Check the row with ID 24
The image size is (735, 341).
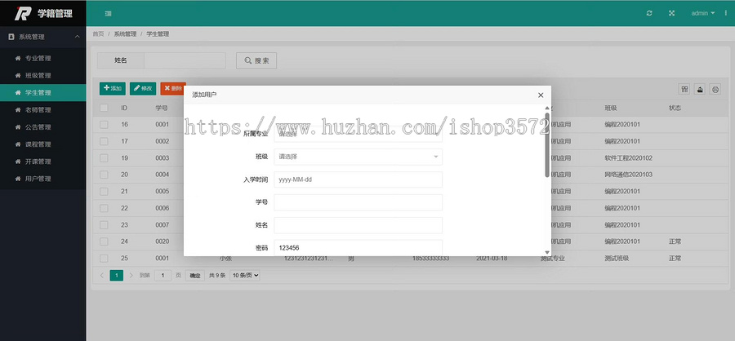point(104,241)
